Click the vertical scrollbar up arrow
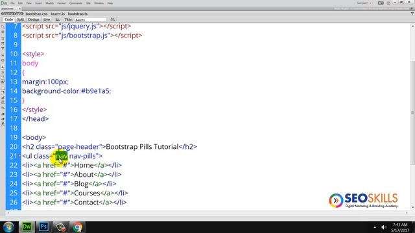Viewport: 415px width, 233px height. pyautogui.click(x=412, y=26)
